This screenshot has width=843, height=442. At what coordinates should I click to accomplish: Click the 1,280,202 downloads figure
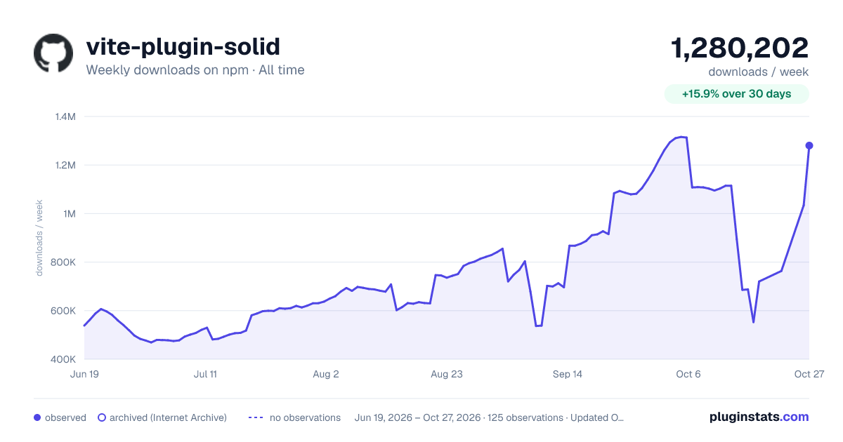tap(740, 48)
